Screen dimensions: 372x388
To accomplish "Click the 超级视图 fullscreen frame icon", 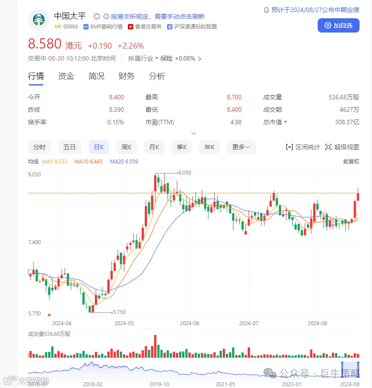I will click(328, 147).
